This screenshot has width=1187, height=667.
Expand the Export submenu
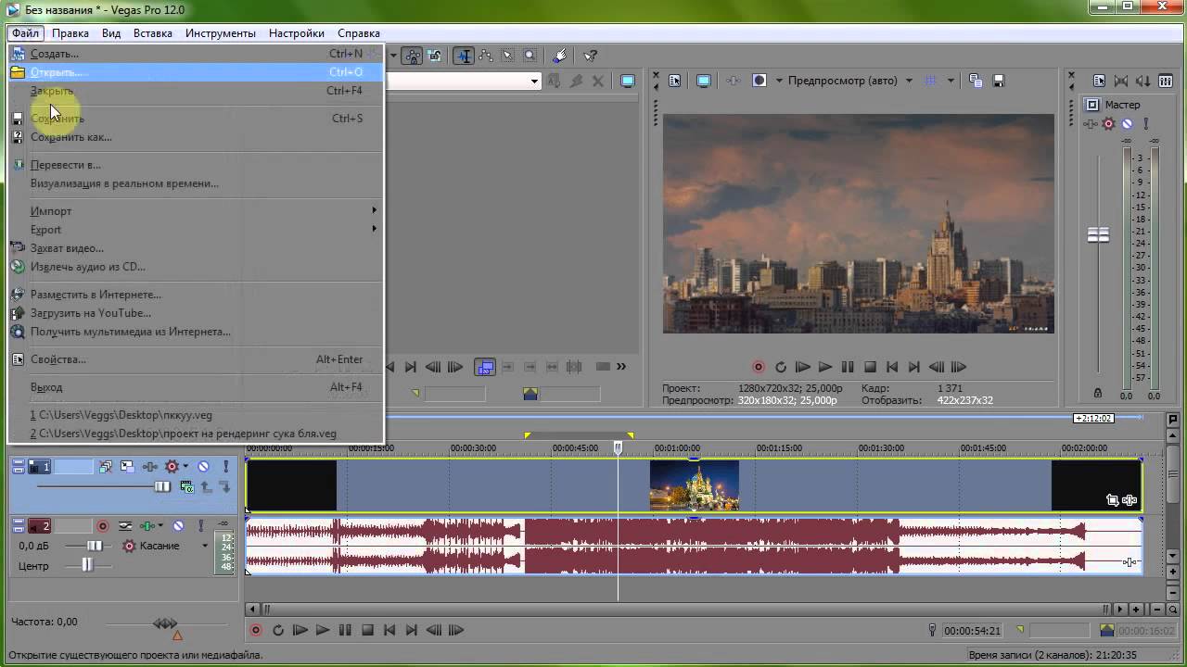(196, 230)
